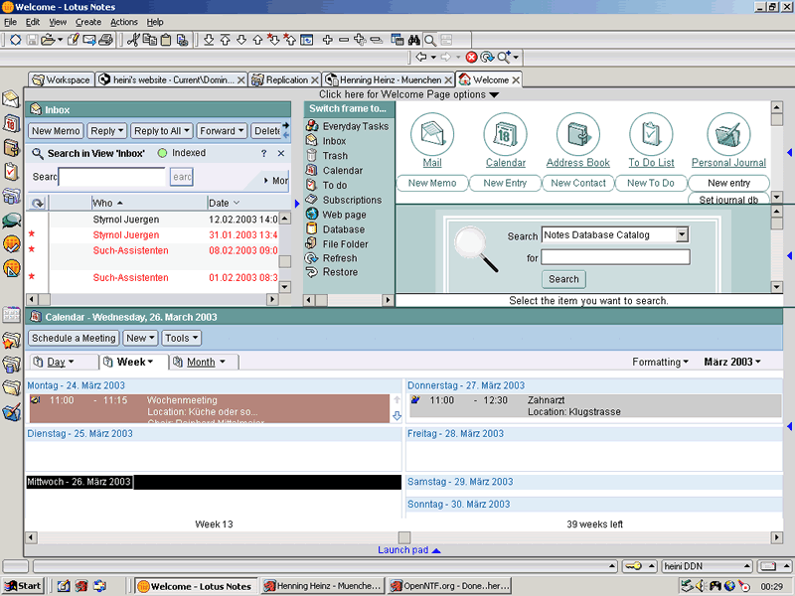Click the red Stop icon
Screen dimensions: 795x596
tap(471, 58)
